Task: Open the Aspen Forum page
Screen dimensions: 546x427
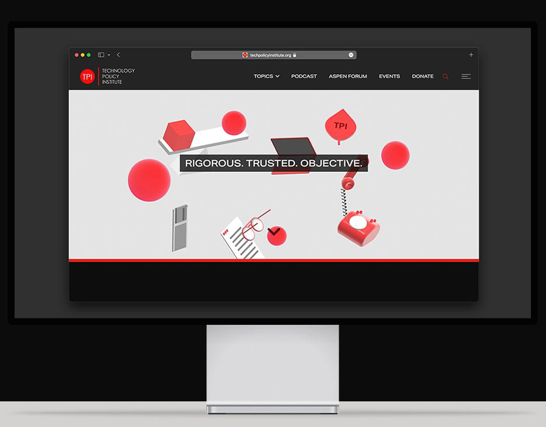Action: 348,76
